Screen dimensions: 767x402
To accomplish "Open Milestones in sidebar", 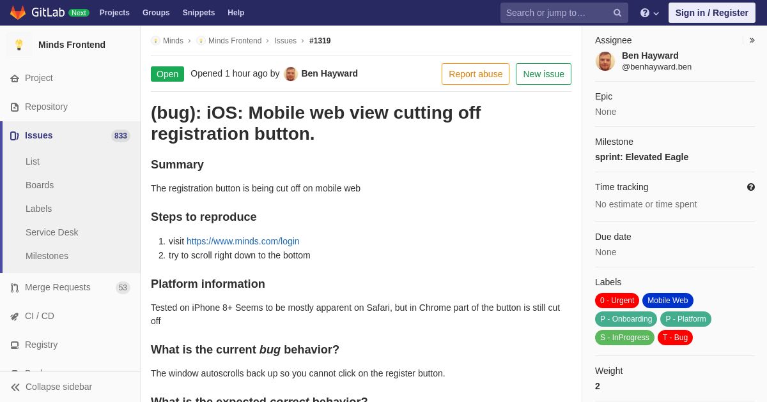I will 47,256.
